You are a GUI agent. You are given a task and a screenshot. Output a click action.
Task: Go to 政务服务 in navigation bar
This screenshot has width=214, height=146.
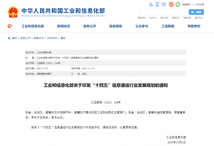tap(116, 26)
